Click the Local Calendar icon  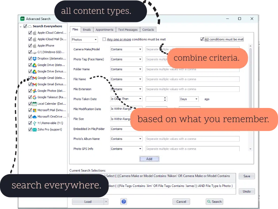[35, 104]
